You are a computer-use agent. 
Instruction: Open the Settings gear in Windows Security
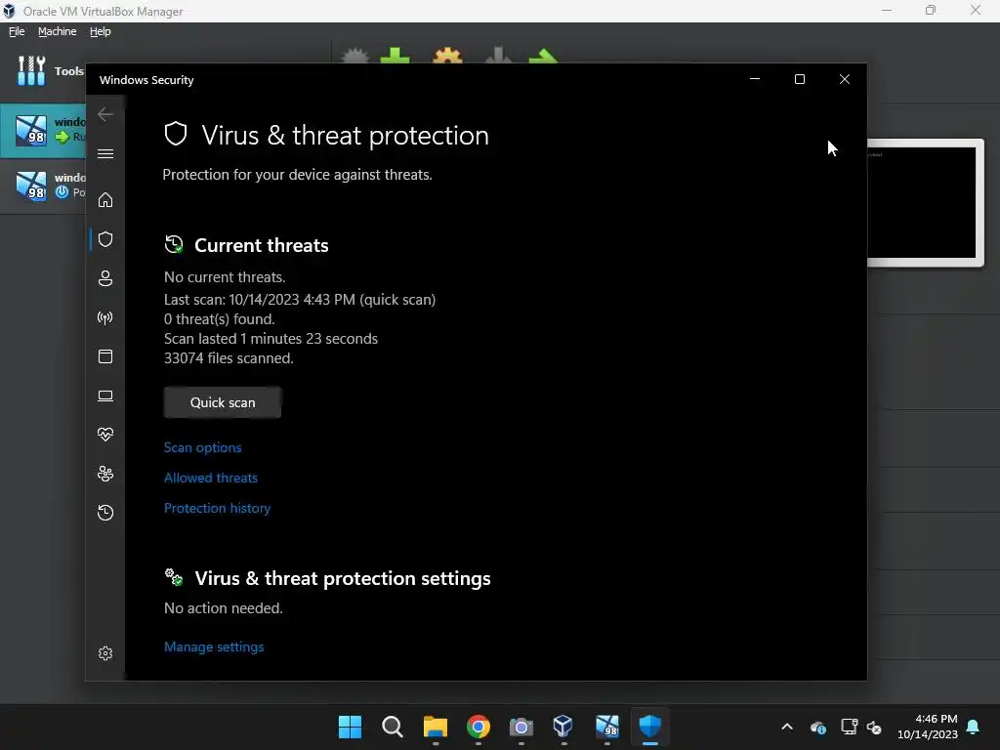coord(105,653)
